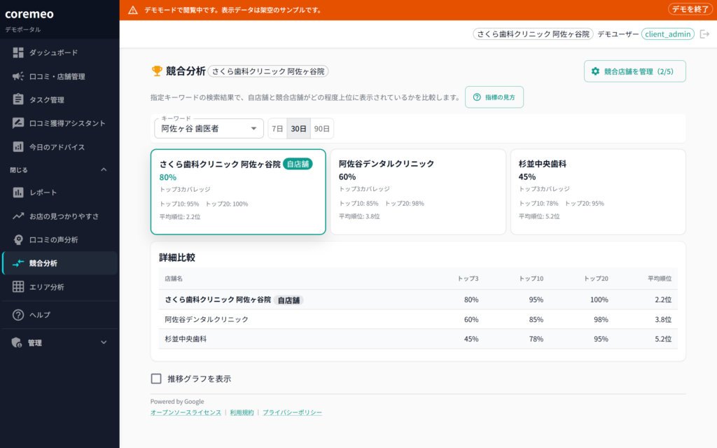Click the 今日のアドバイス chart icon
The width and height of the screenshot is (717, 448).
[x=18, y=147]
